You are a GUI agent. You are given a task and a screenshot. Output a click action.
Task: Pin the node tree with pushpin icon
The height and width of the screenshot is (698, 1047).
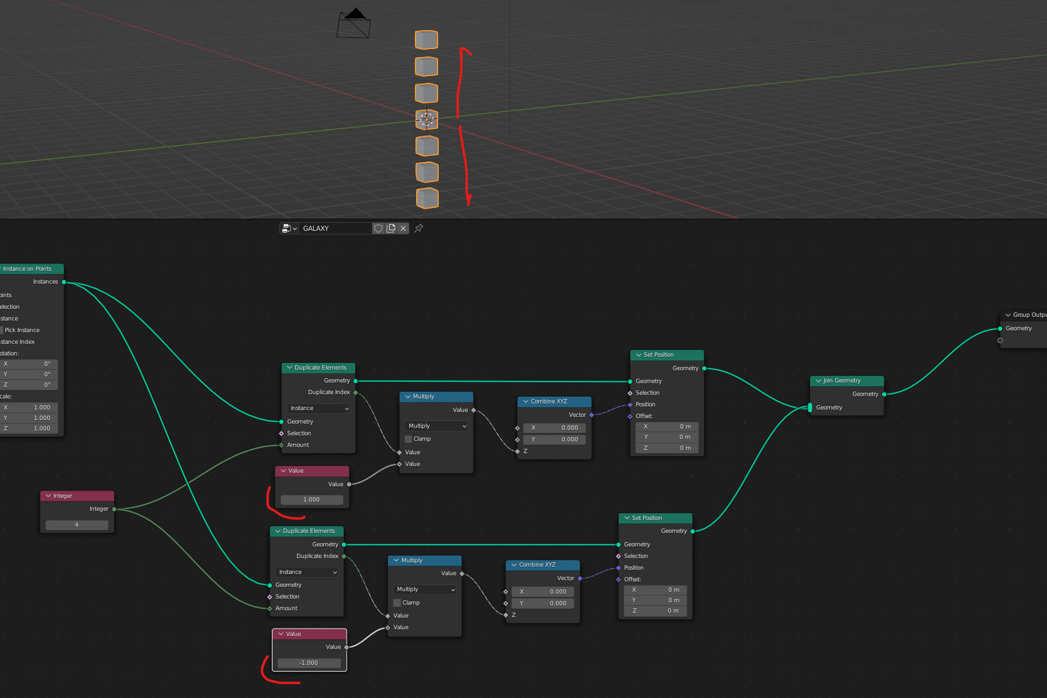419,228
